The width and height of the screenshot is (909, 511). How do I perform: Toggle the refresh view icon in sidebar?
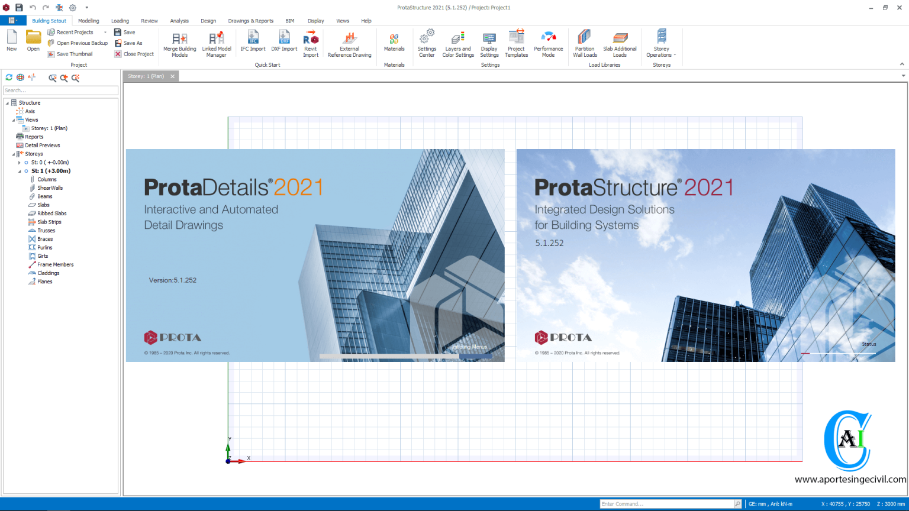tap(8, 77)
